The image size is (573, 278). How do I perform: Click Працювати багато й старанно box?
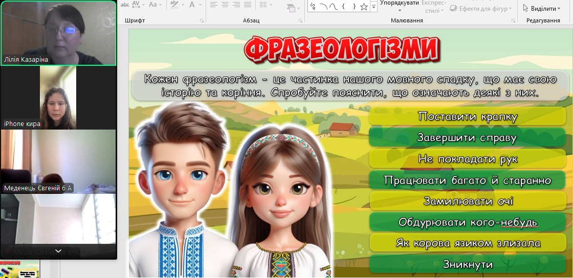click(x=468, y=180)
